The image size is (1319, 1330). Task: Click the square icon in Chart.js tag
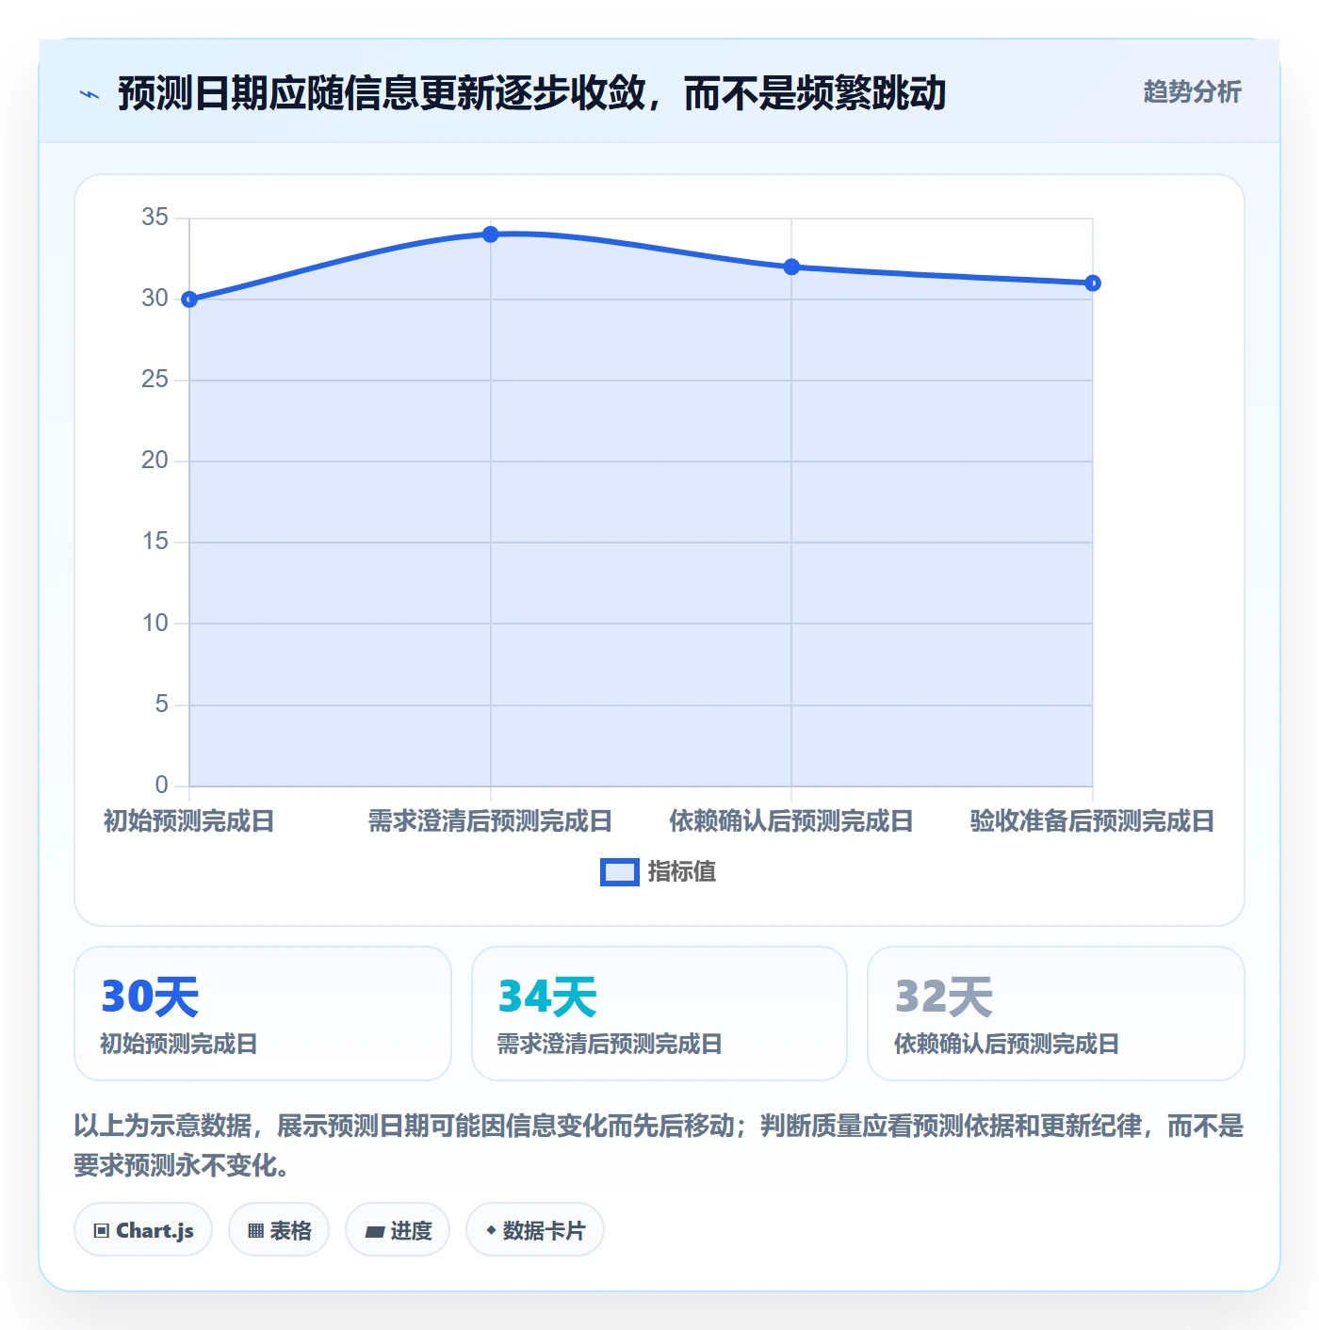pyautogui.click(x=101, y=1231)
